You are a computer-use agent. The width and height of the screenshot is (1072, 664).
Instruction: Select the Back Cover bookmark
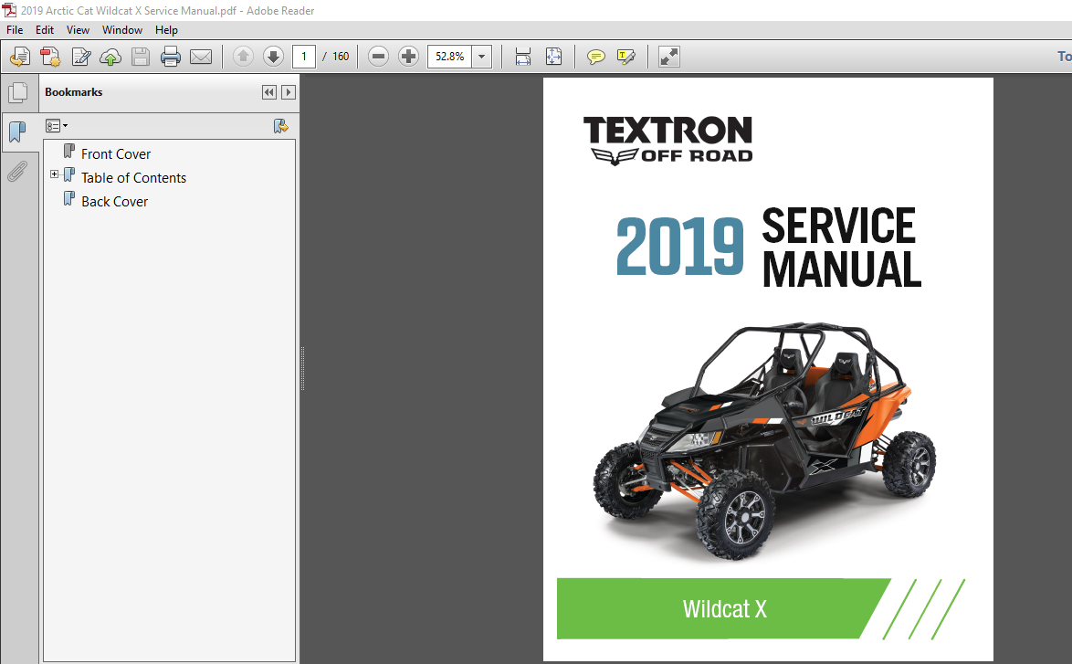click(114, 203)
